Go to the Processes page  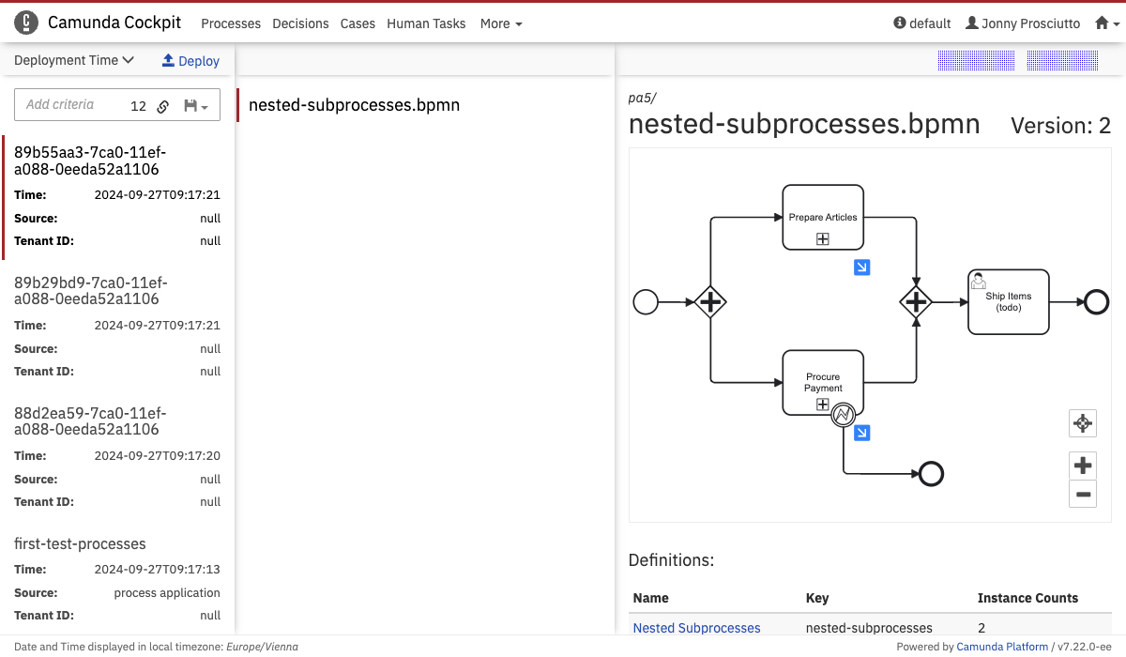click(231, 23)
